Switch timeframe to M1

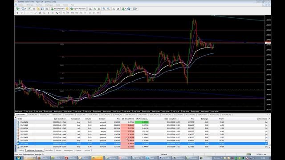tap(64, 13)
